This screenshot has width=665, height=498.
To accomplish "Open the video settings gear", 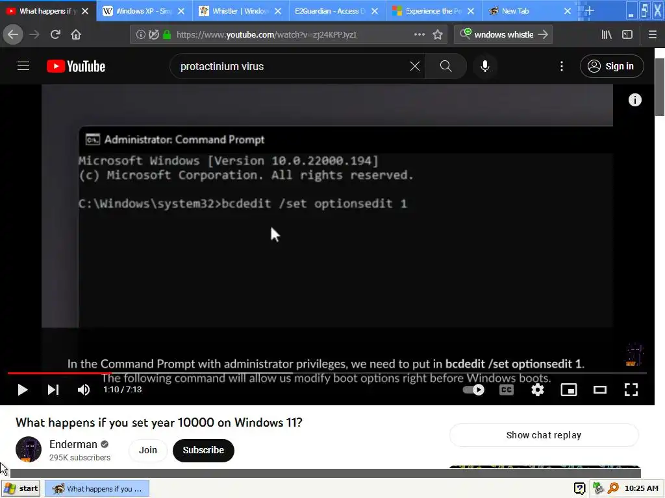I will [x=537, y=390].
